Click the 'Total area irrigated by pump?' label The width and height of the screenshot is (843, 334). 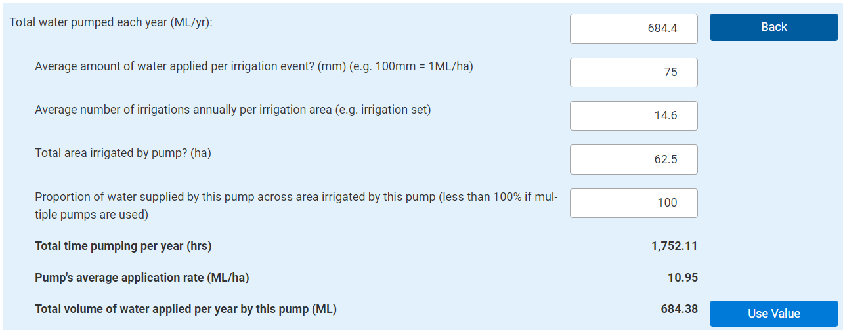pos(123,153)
